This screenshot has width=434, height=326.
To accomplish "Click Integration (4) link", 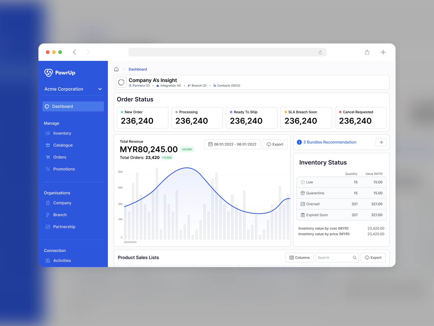I will [x=169, y=86].
